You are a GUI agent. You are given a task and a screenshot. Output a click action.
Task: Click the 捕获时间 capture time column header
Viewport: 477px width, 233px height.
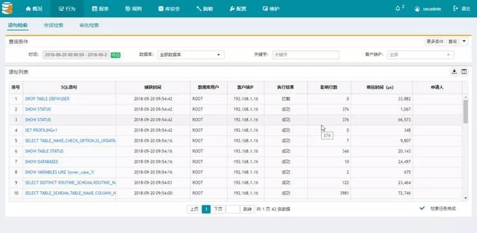(x=153, y=87)
